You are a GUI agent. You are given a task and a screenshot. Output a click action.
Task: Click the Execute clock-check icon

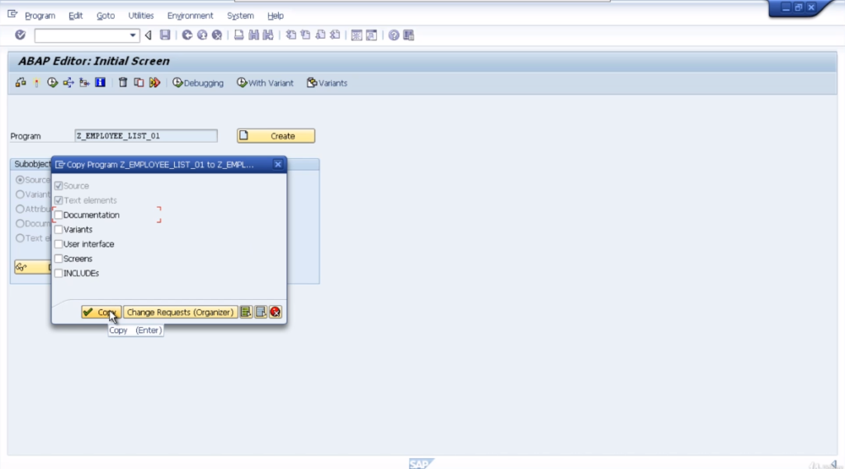pyautogui.click(x=52, y=82)
